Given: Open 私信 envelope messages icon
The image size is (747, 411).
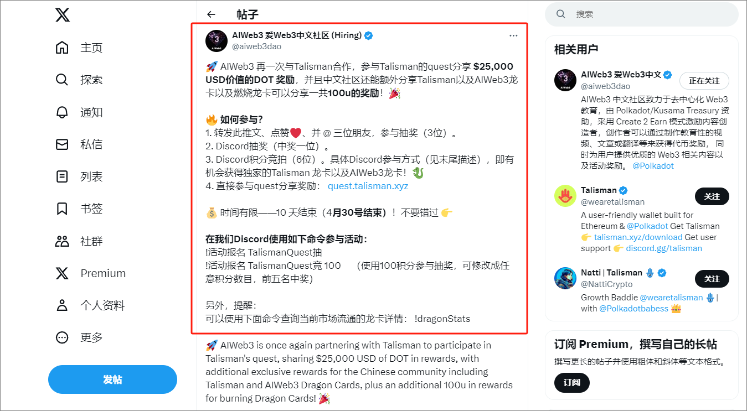Looking at the screenshot, I should (62, 144).
